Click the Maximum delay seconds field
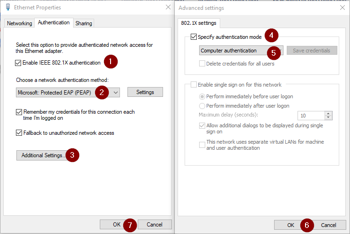 click(x=311, y=116)
